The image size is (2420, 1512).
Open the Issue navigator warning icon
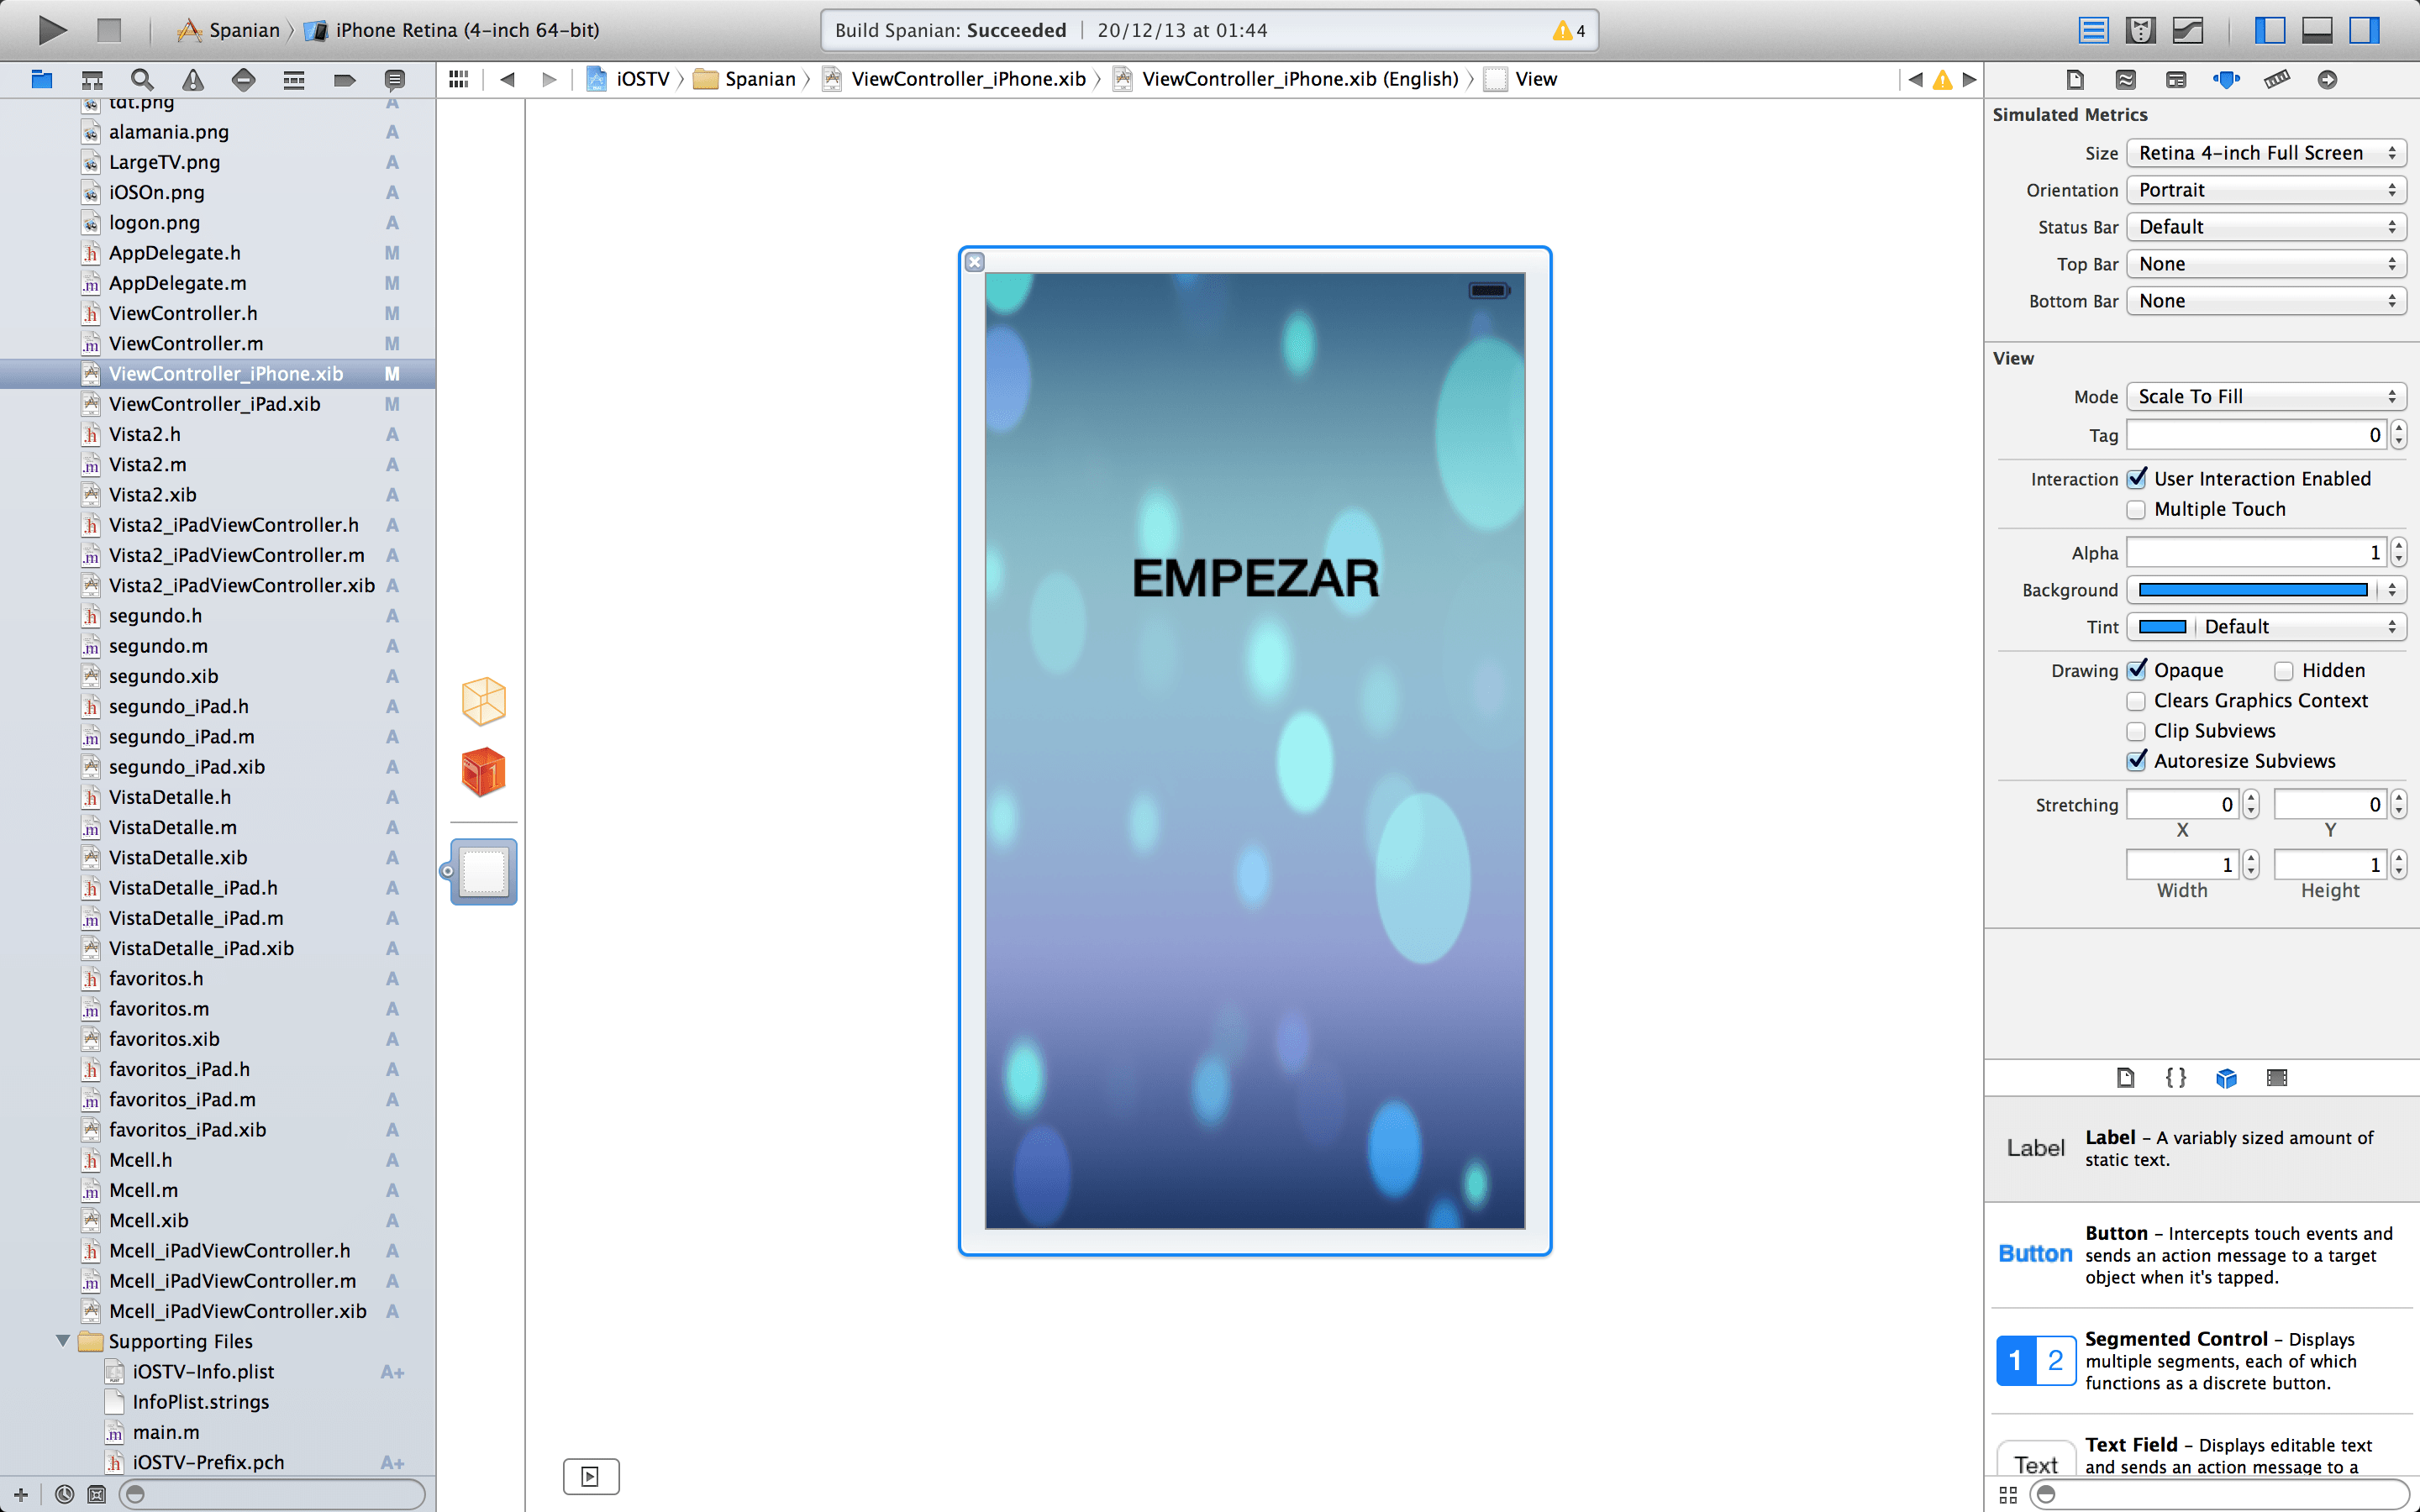(193, 79)
